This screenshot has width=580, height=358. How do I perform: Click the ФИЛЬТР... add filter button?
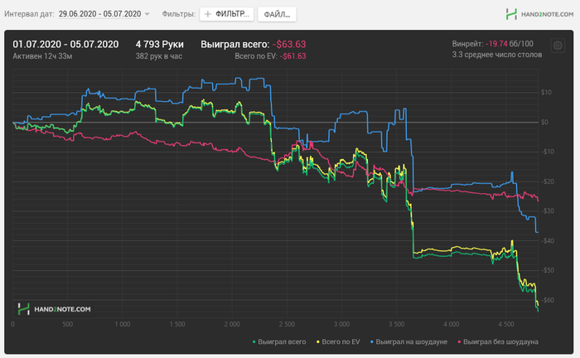[x=227, y=14]
